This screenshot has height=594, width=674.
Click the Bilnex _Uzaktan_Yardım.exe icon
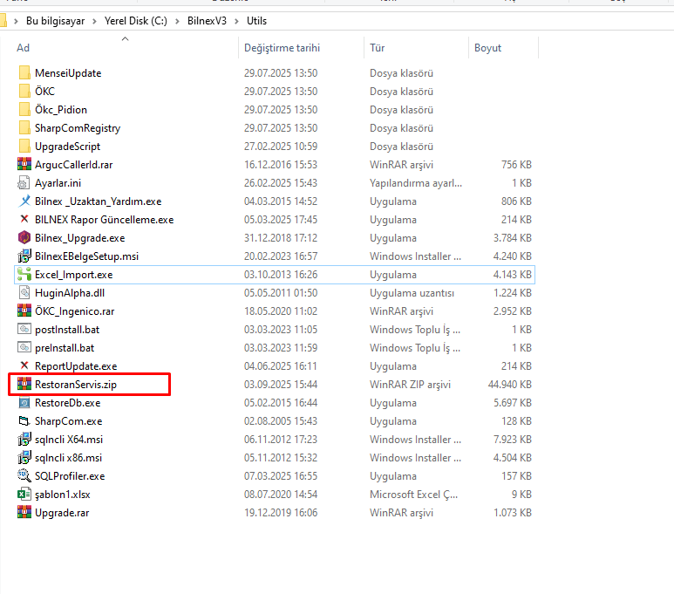pos(24,201)
